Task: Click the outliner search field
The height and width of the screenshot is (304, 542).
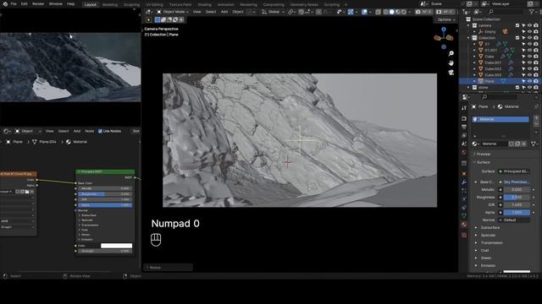Action: coord(506,12)
